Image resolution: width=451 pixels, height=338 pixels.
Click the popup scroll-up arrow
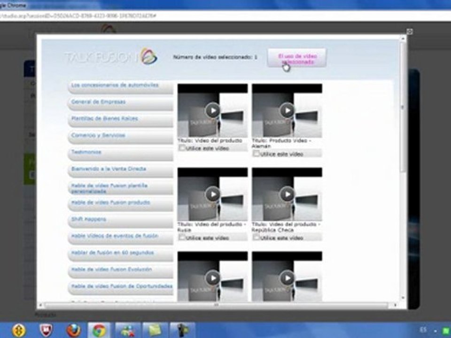[403, 38]
